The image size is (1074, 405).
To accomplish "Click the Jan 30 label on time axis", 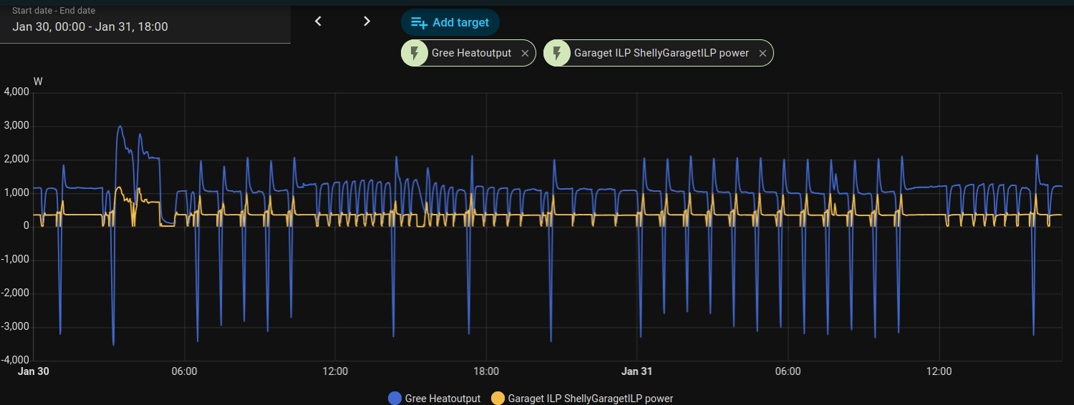I will (34, 371).
